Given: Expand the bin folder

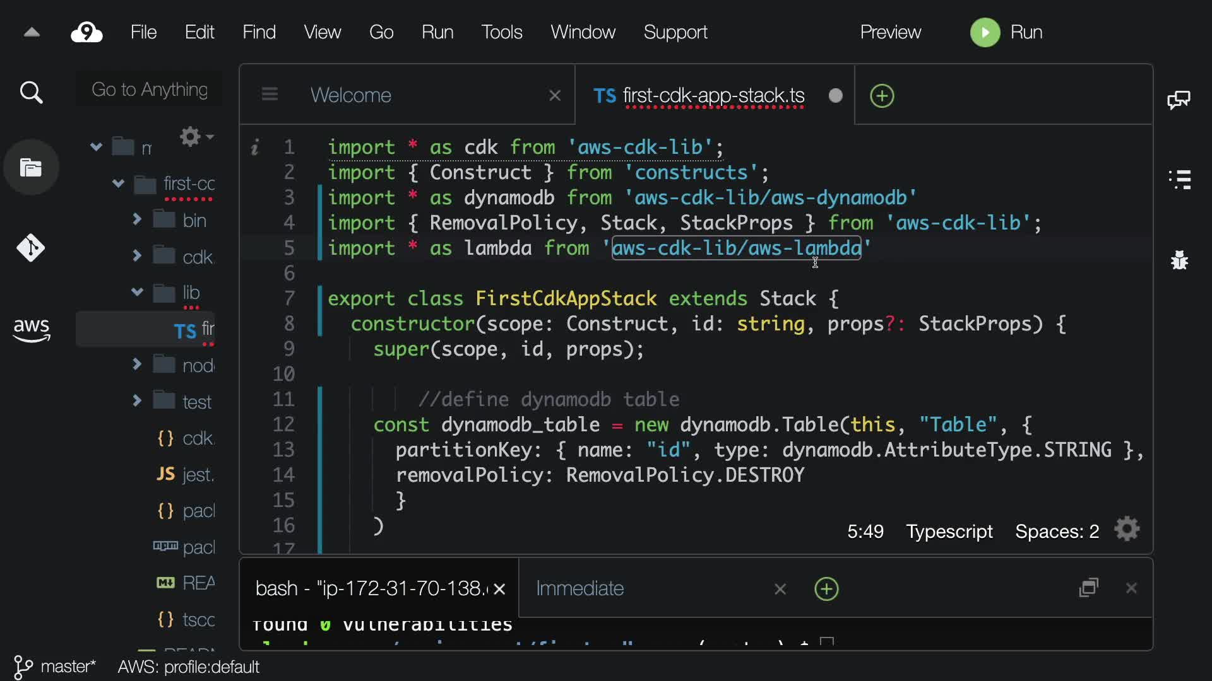Looking at the screenshot, I should coord(137,219).
